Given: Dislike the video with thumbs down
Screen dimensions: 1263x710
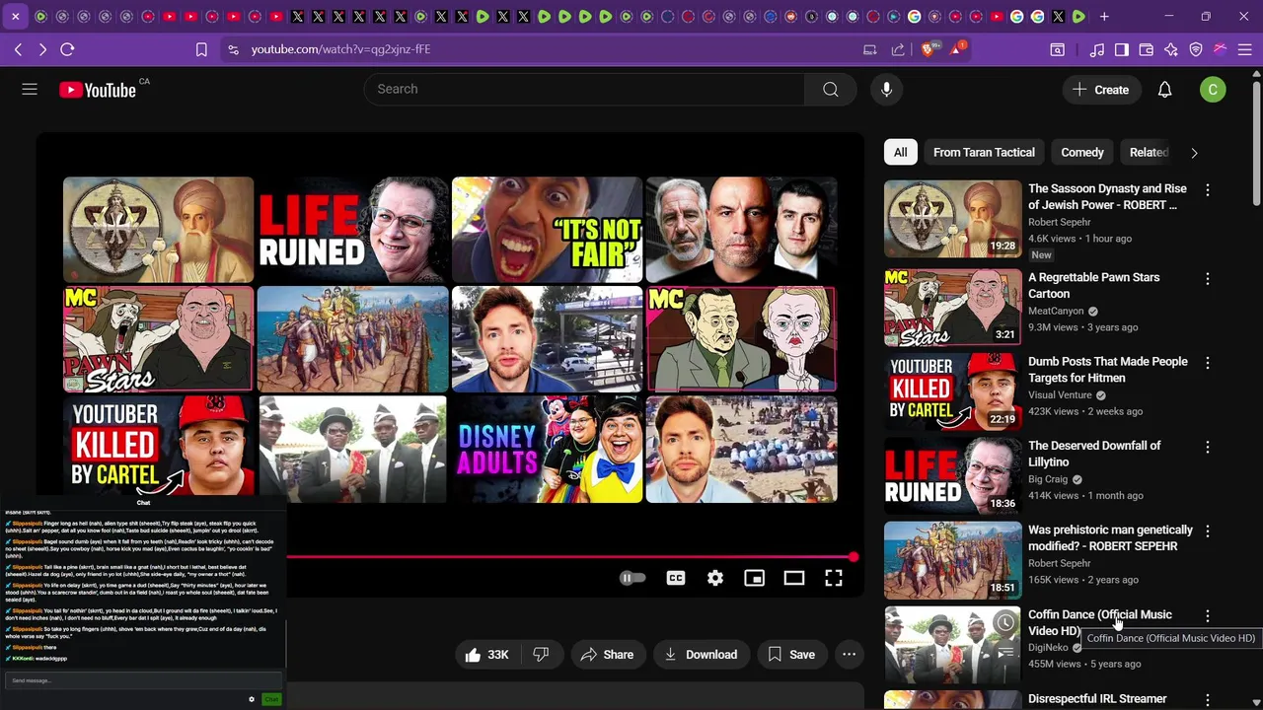Looking at the screenshot, I should (x=541, y=655).
